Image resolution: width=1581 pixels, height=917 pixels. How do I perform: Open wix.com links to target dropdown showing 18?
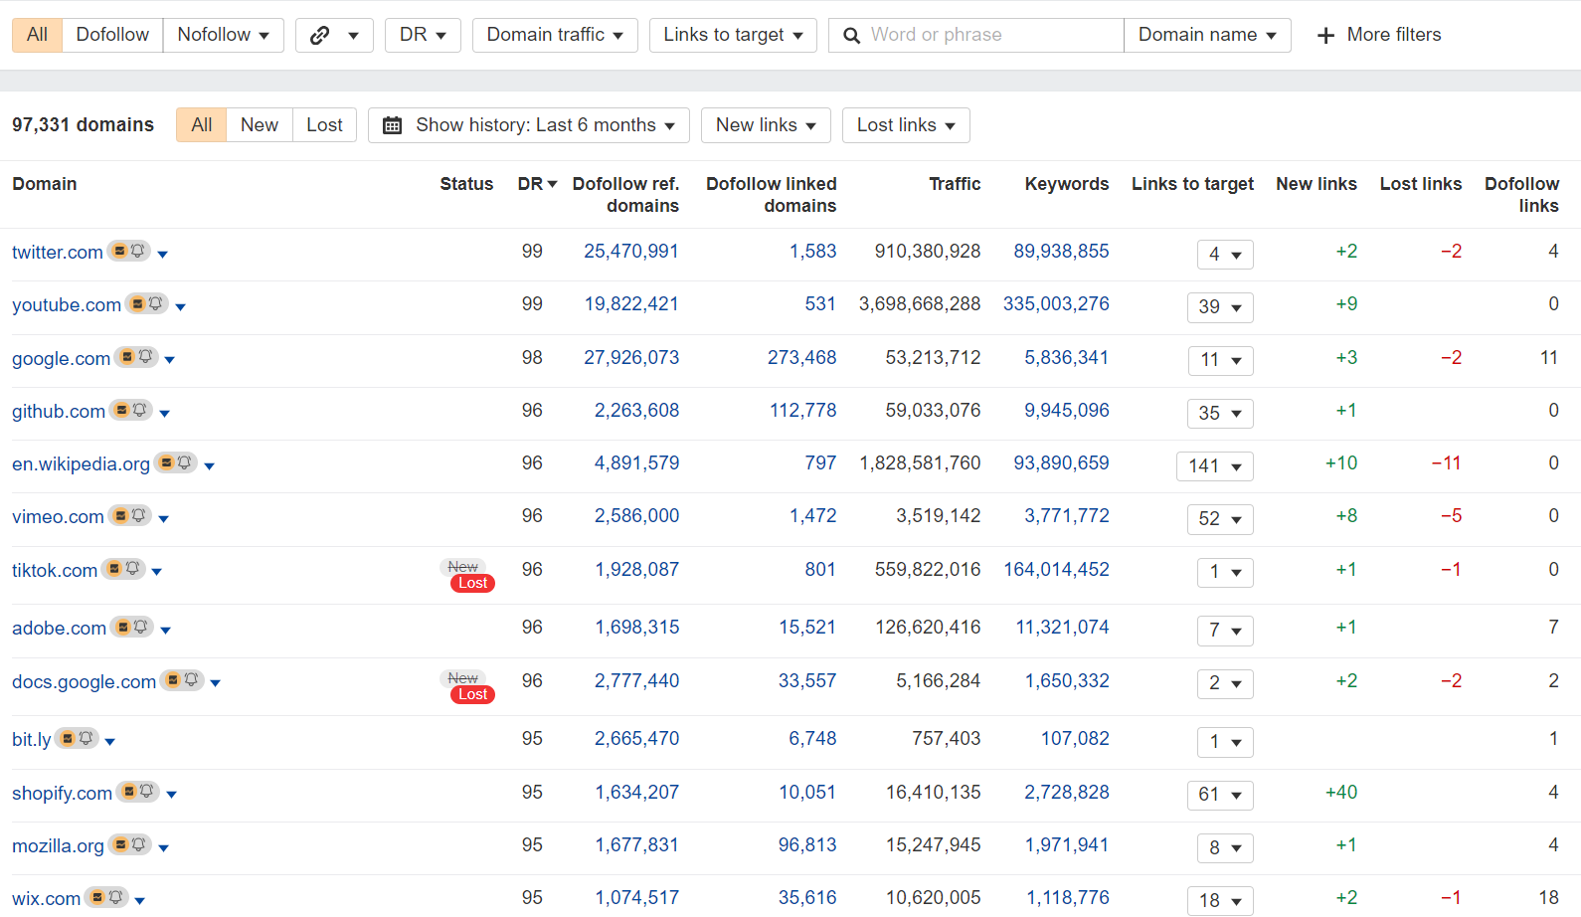coord(1220,901)
